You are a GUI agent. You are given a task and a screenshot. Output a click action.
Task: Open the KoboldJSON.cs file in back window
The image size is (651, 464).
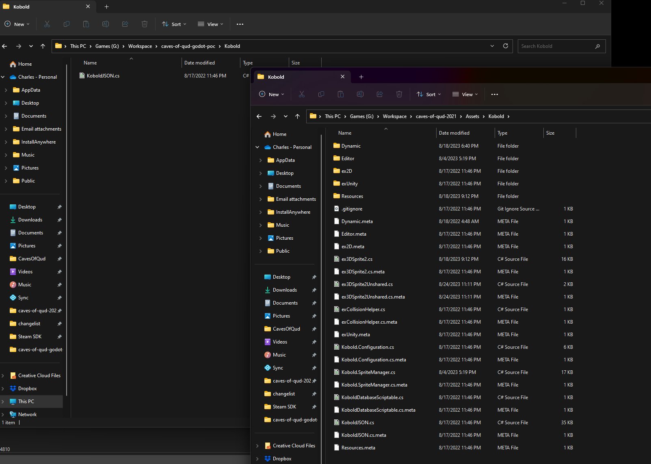pos(103,76)
